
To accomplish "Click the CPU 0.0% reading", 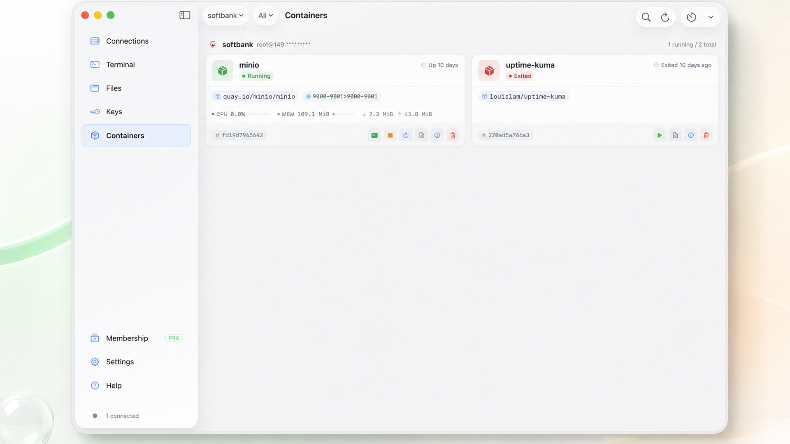I will 228,114.
